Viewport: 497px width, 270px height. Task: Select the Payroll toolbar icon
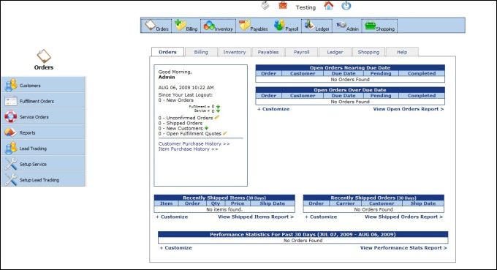pyautogui.click(x=287, y=26)
